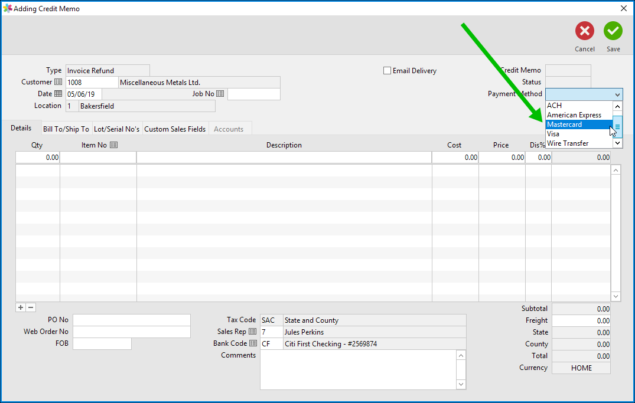The image size is (635, 403).
Task: Click the State and County tax description
Action: click(375, 320)
